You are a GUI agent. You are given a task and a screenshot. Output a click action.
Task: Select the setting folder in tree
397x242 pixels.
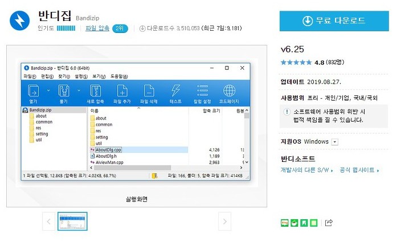[42, 134]
